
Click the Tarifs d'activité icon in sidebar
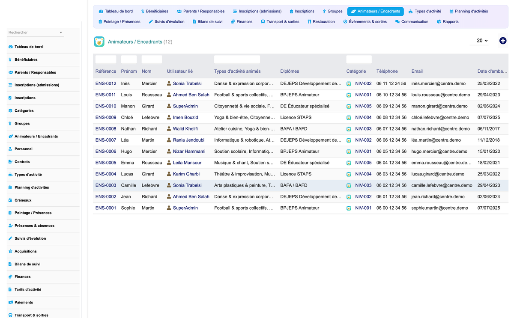(x=10, y=290)
